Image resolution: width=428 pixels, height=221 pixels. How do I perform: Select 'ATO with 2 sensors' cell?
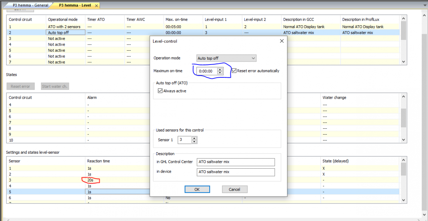pyautogui.click(x=64, y=27)
